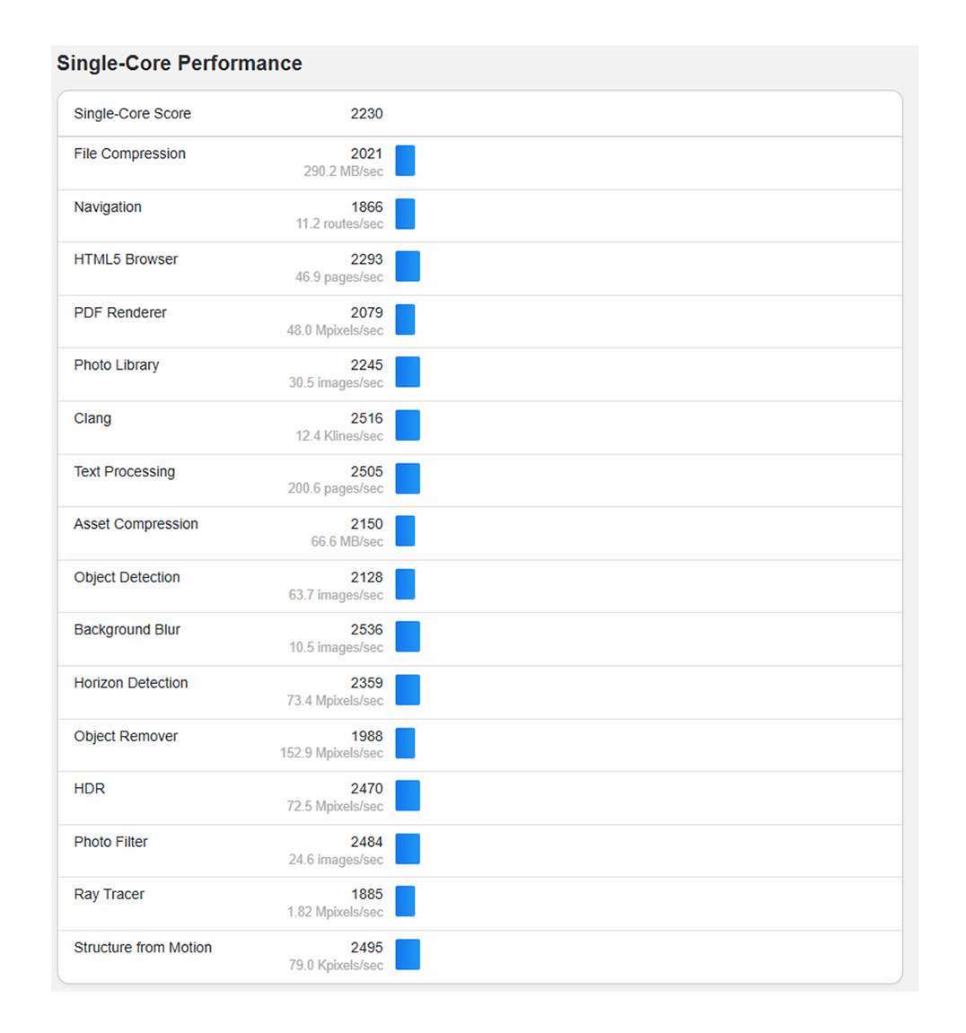966x1033 pixels.
Task: Click the Clang blue score bar
Action: pyautogui.click(x=408, y=425)
